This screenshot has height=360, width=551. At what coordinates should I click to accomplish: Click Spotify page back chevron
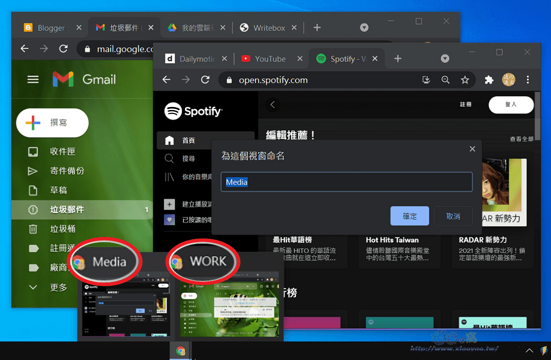[x=273, y=104]
